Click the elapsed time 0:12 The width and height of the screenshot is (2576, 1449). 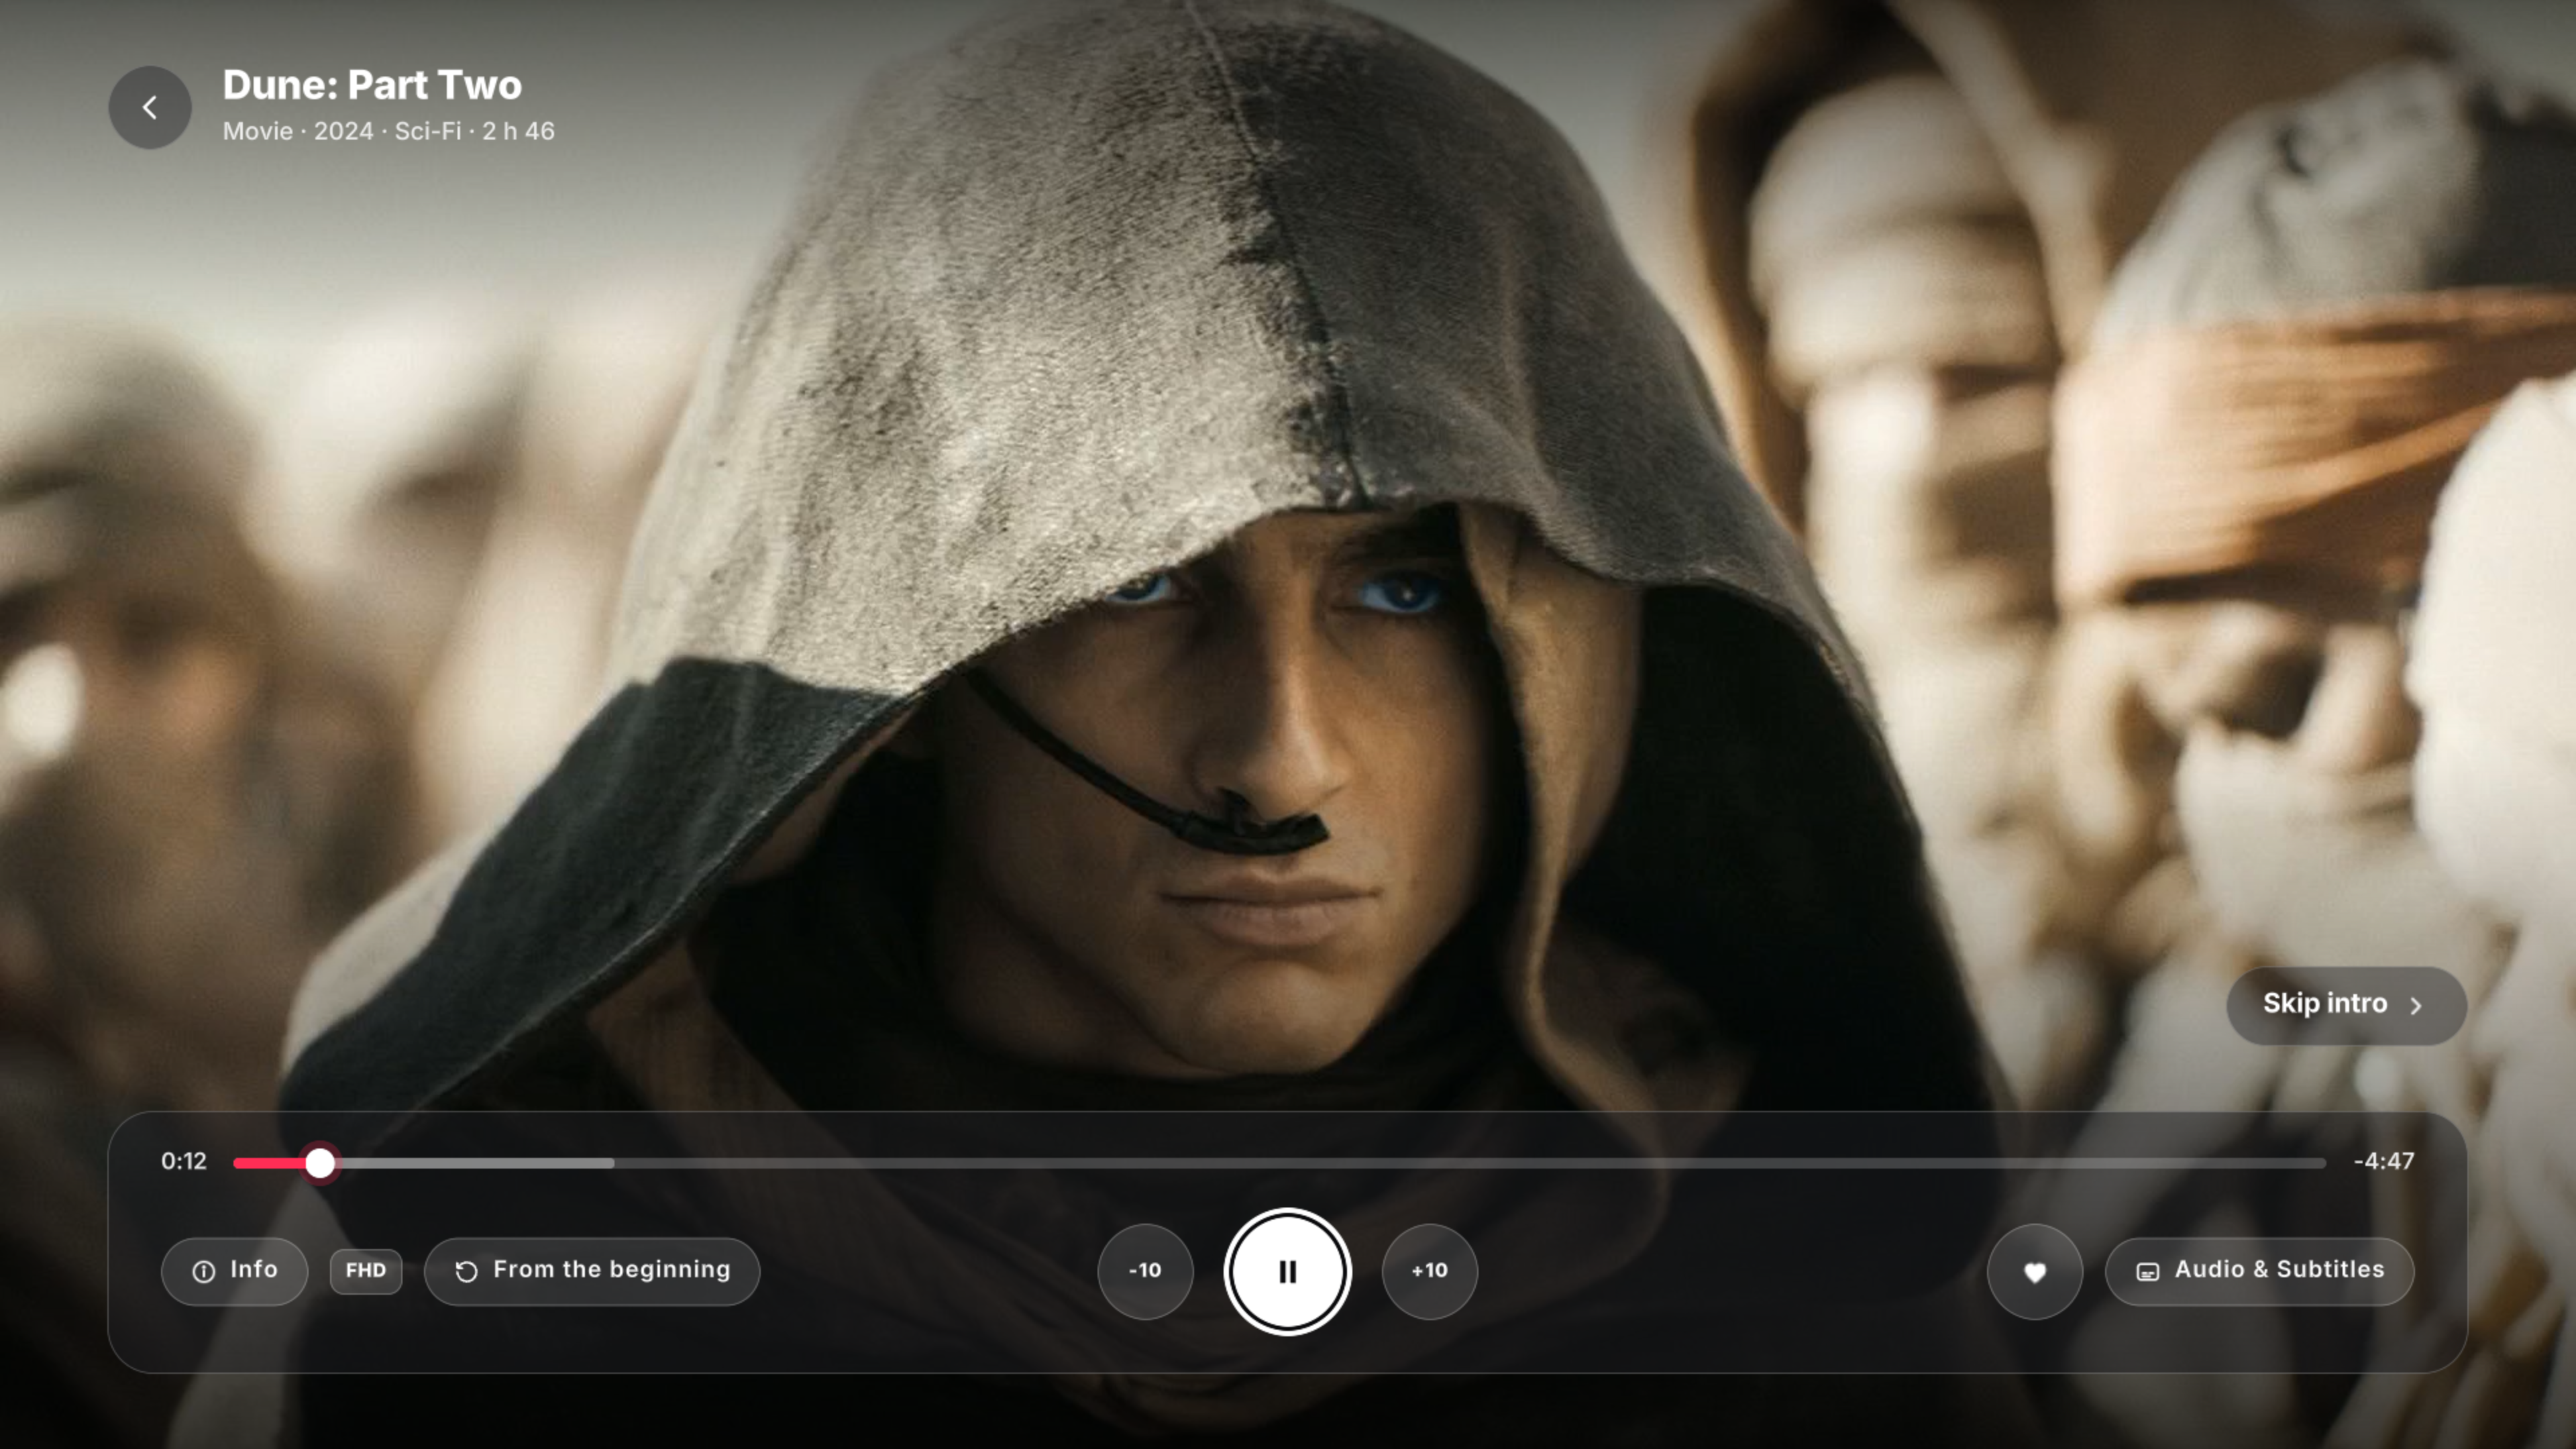184,1161
